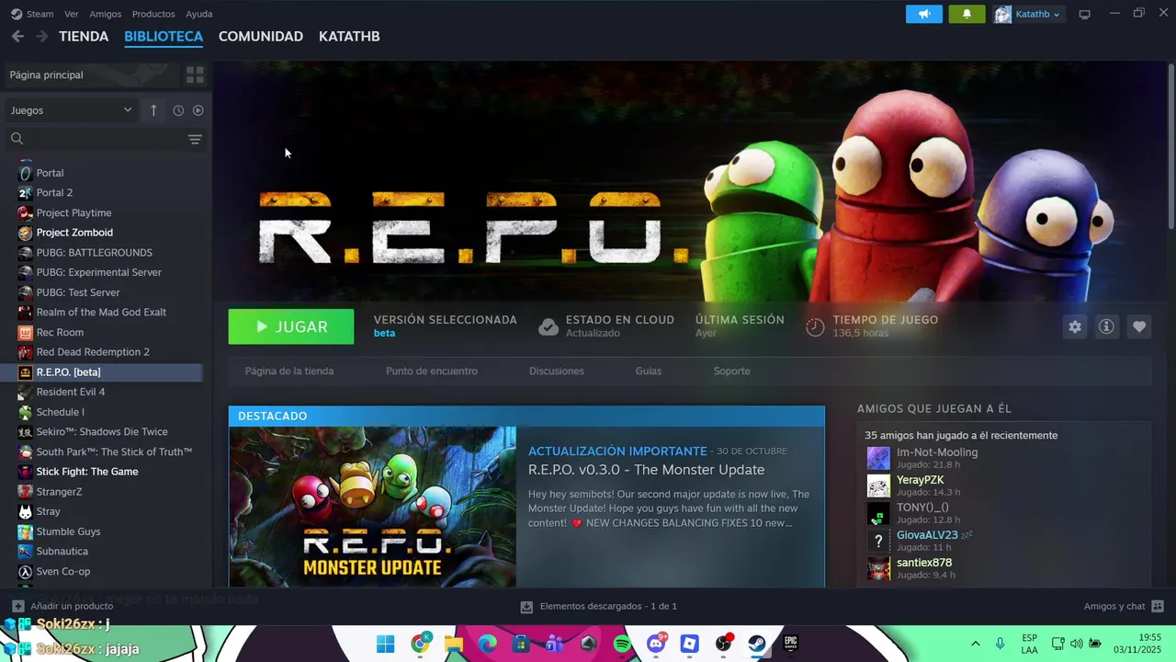Image resolution: width=1176 pixels, height=662 pixels.
Task: Open Windows Start menu in taskbar
Action: [386, 644]
